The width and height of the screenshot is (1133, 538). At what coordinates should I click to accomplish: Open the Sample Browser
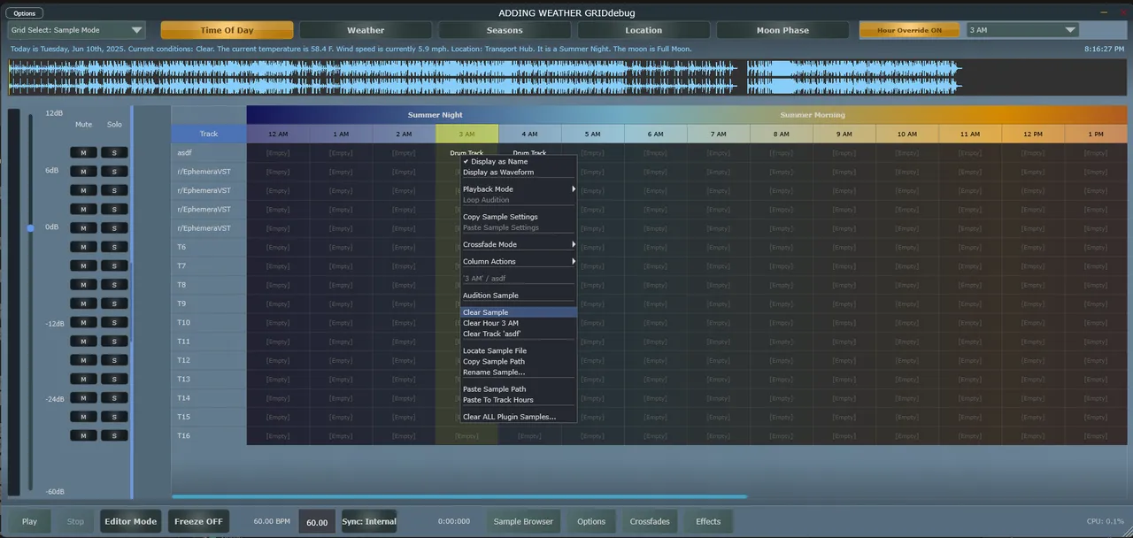523,521
